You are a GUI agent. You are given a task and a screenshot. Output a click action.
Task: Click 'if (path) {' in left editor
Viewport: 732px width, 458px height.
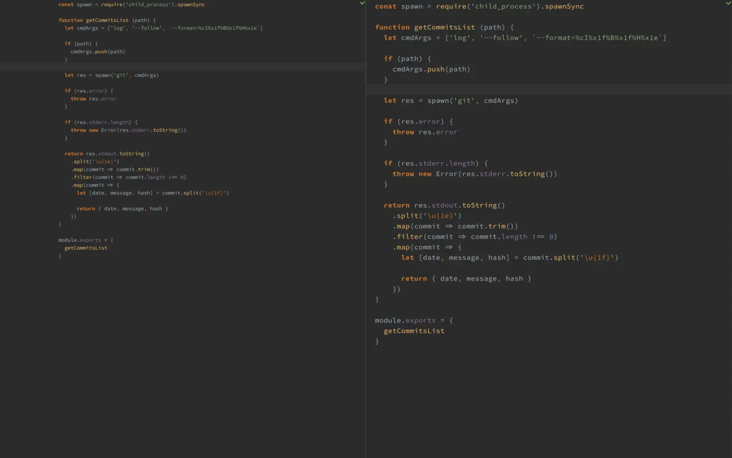pyautogui.click(x=81, y=43)
